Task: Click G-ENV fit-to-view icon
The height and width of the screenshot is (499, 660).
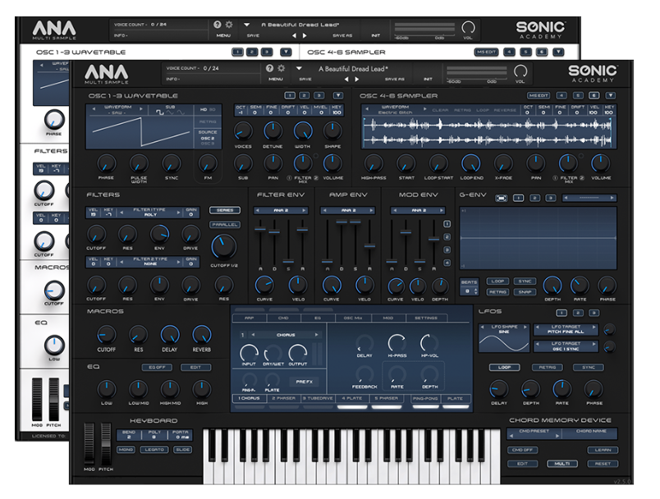Action: [502, 198]
